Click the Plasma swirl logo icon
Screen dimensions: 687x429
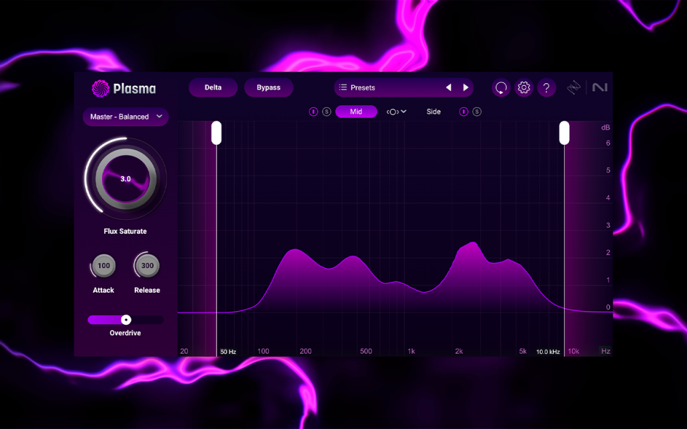pyautogui.click(x=101, y=88)
